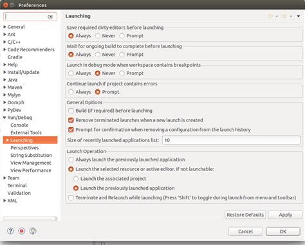
Task: Open the View Performance page
Action: pyautogui.click(x=31, y=170)
